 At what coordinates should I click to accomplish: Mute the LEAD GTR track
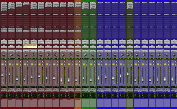coord(131,64)
